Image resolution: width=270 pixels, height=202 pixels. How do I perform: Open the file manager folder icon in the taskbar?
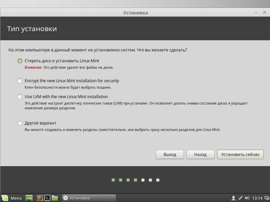pos(55,198)
